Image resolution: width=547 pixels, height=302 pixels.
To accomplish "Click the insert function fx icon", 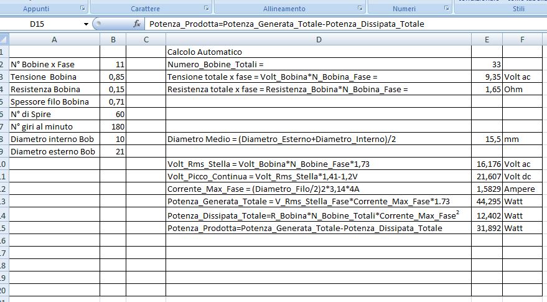I will click(137, 24).
